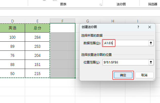Select column I header
160x103 pixels.
click(138, 21)
